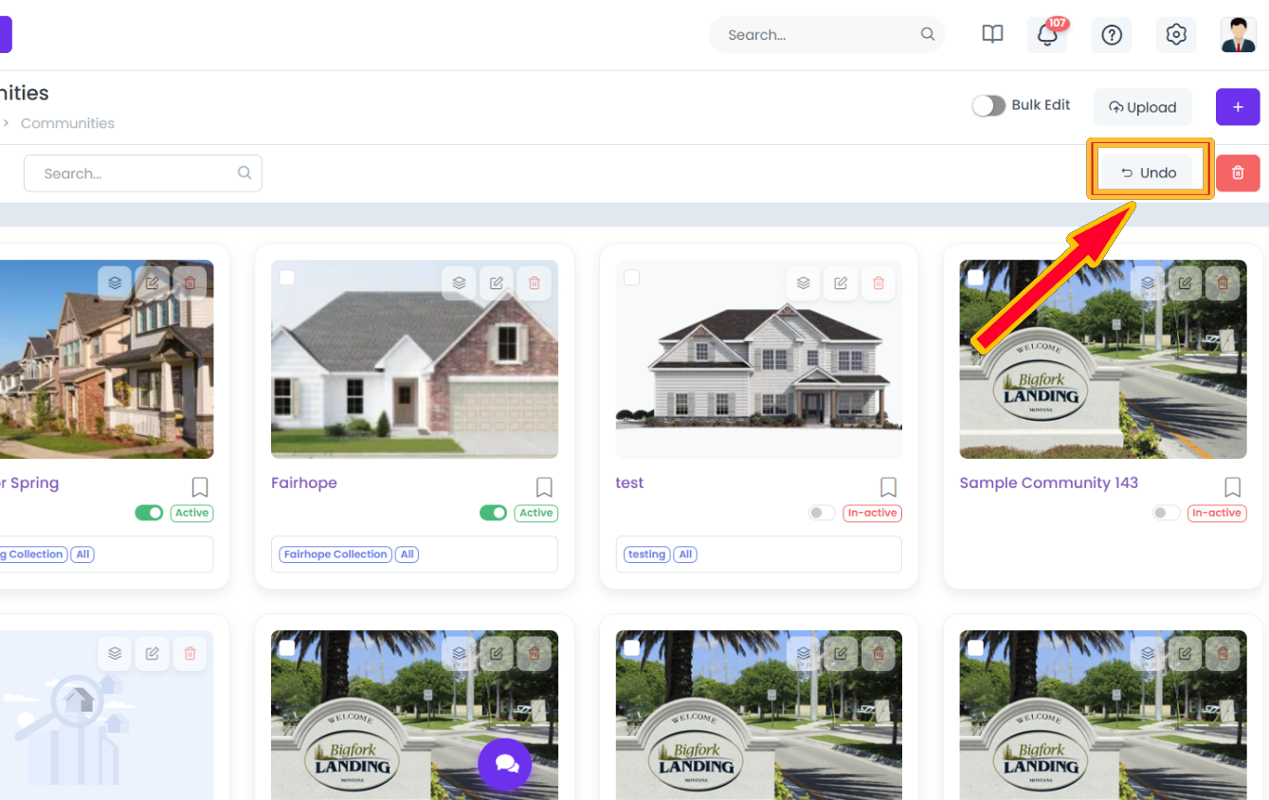Edit the Fairhope community
Screen dimensions: 1269x800
pos(497,282)
